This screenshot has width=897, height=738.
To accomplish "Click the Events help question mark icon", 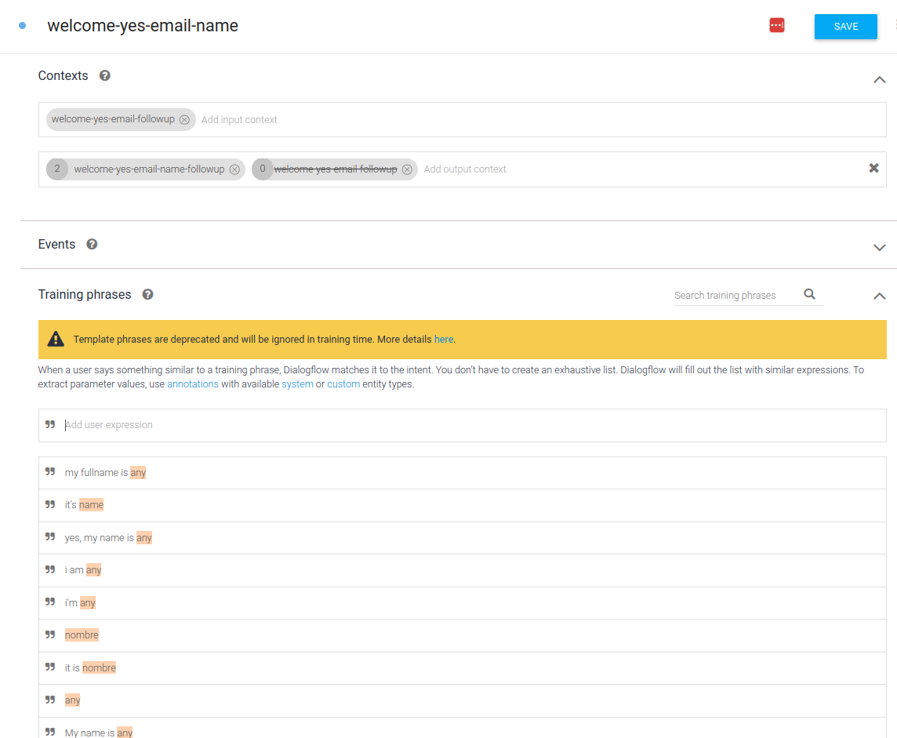I will click(92, 245).
